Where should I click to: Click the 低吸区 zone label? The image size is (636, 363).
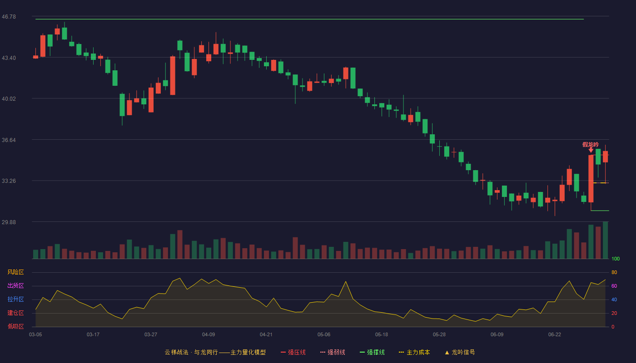tap(15, 327)
